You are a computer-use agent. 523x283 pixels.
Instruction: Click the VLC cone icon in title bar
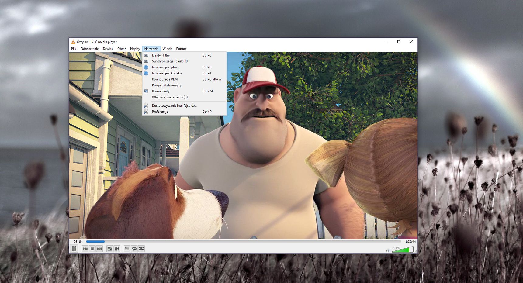tap(73, 42)
